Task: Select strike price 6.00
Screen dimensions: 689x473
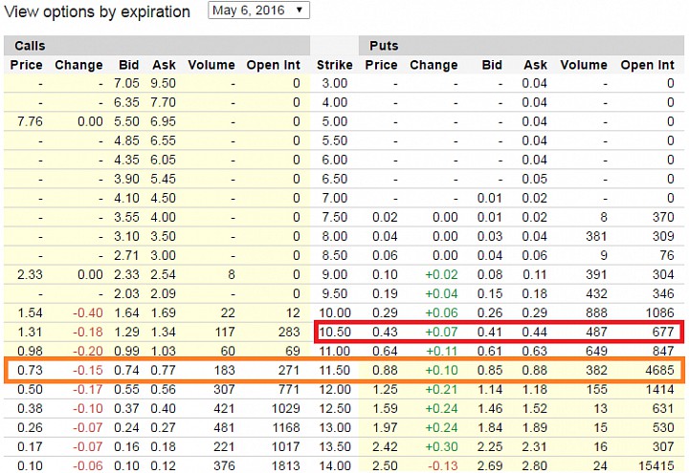Action: 334,160
